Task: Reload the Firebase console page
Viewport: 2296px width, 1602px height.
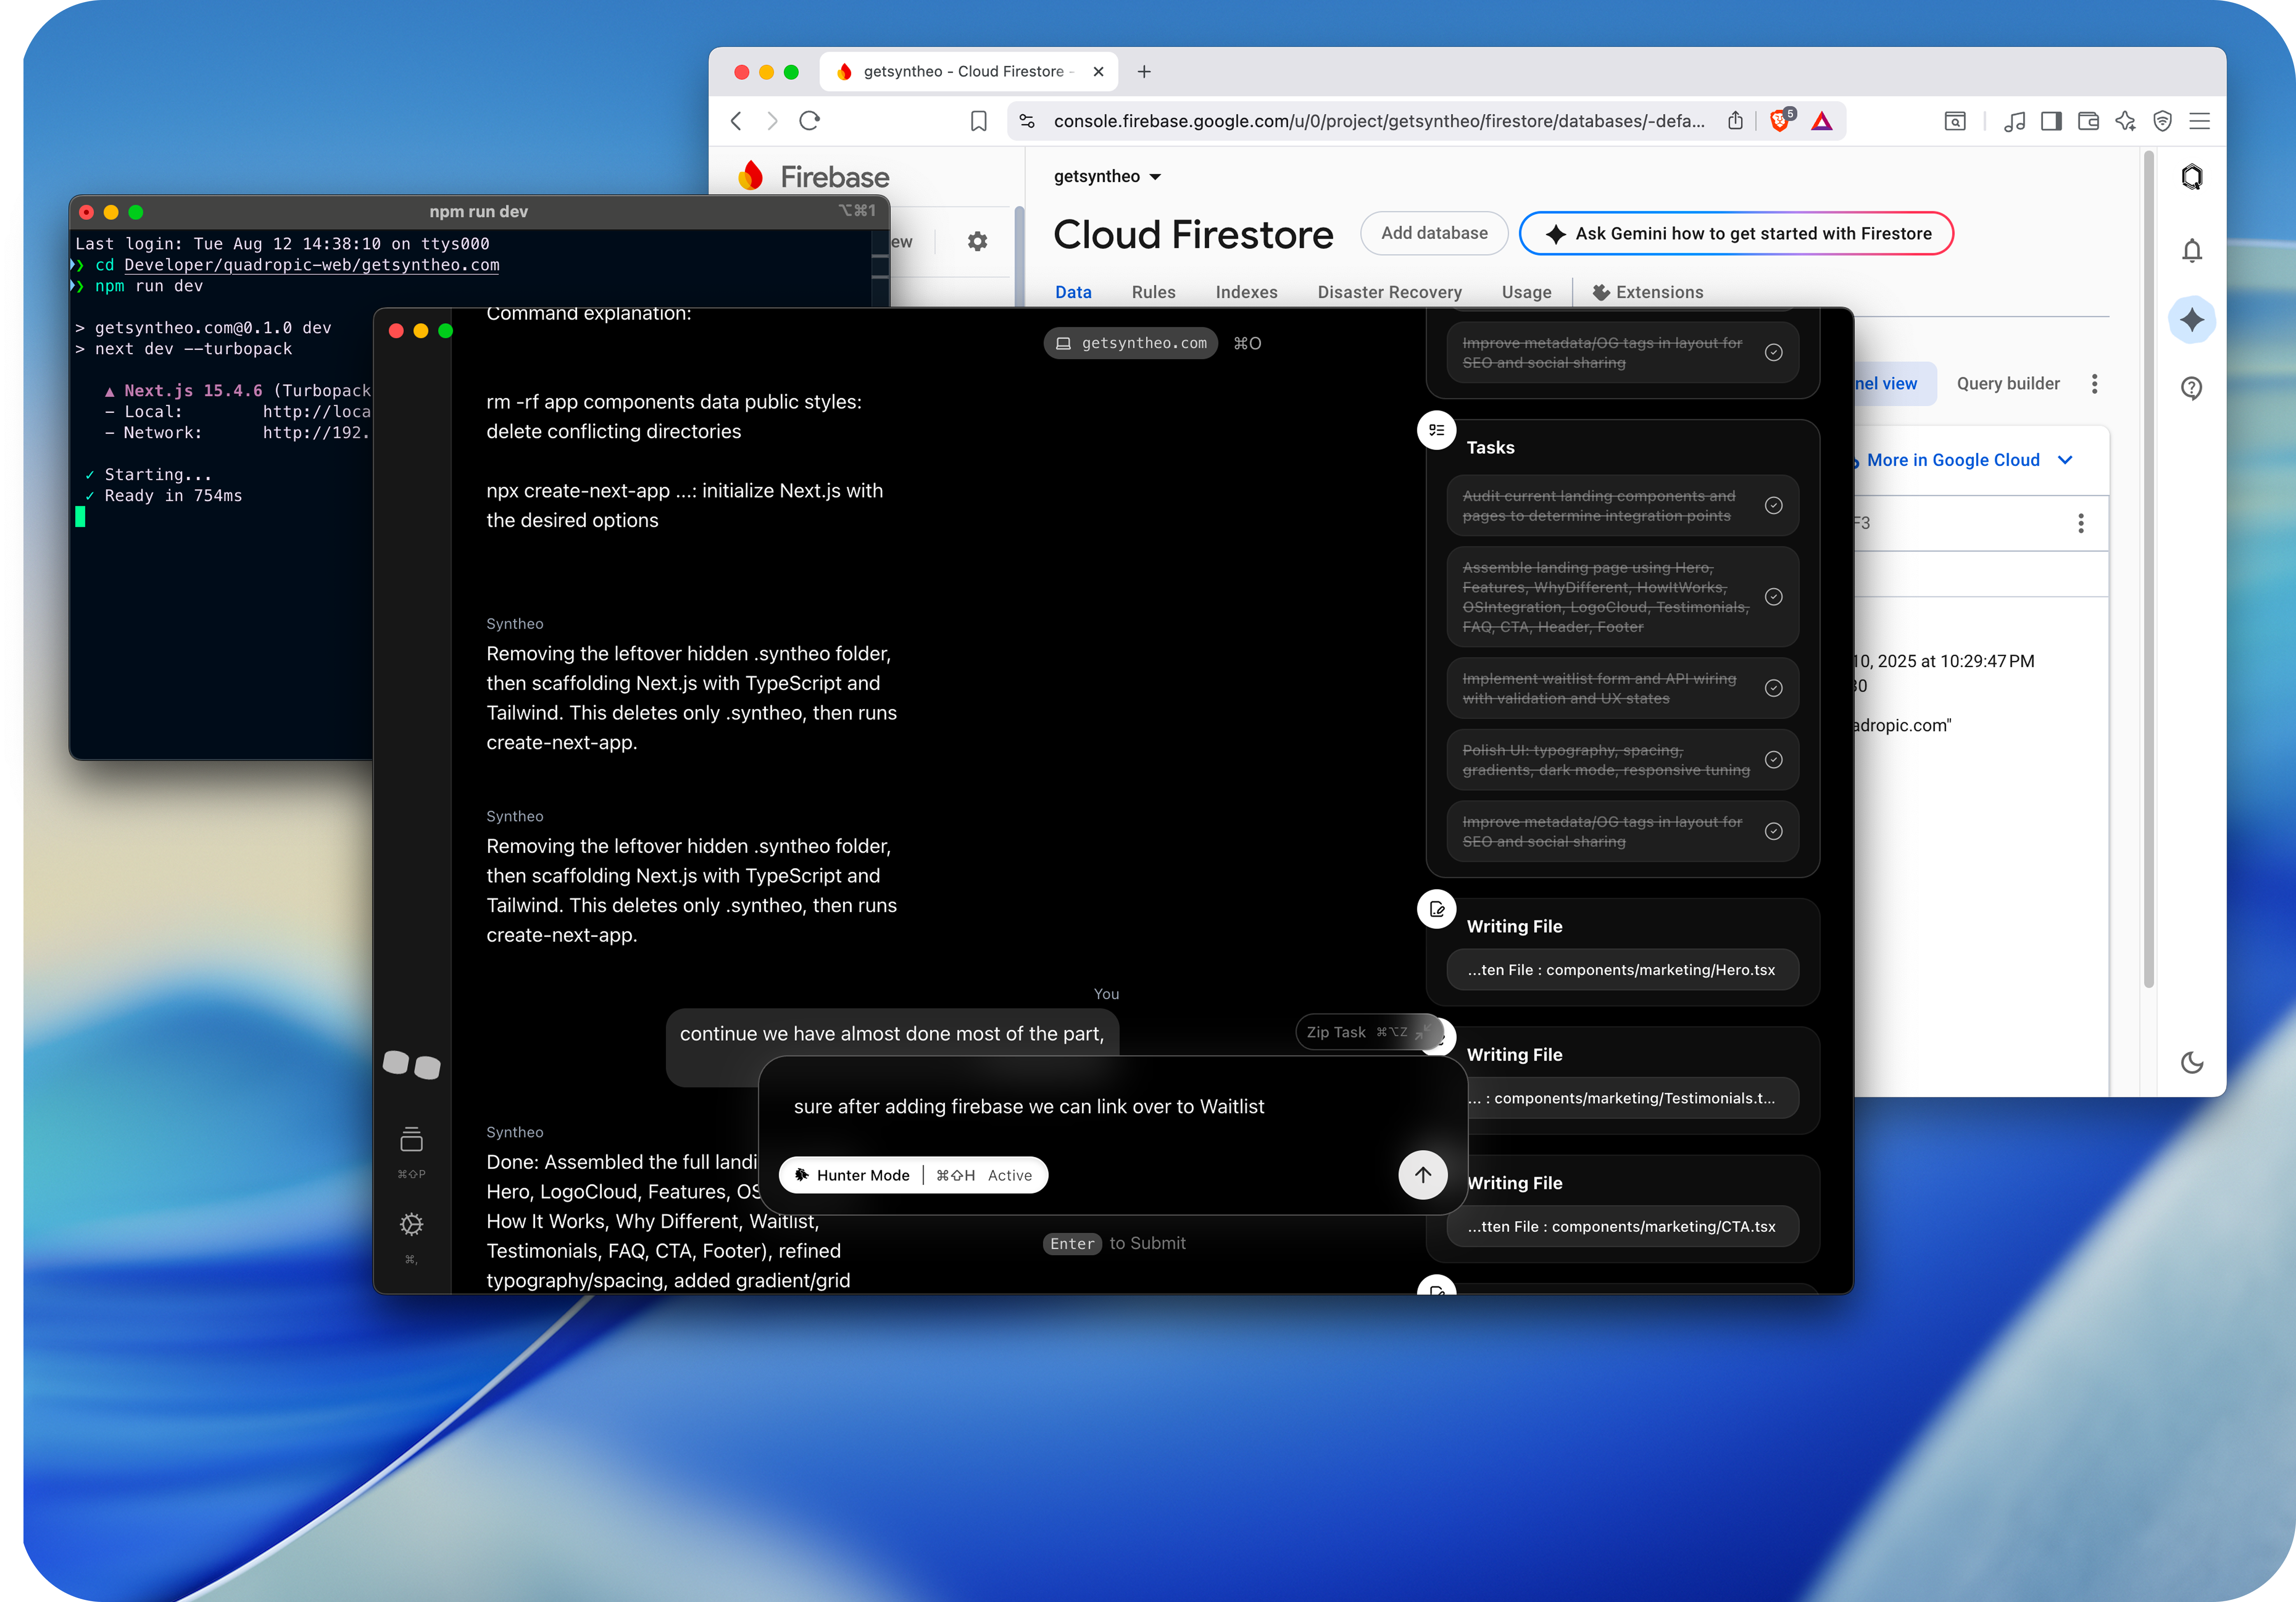Action: [810, 121]
